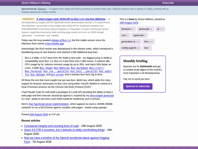
Task: Select the 'bun' tag
Action: (x=147, y=48)
